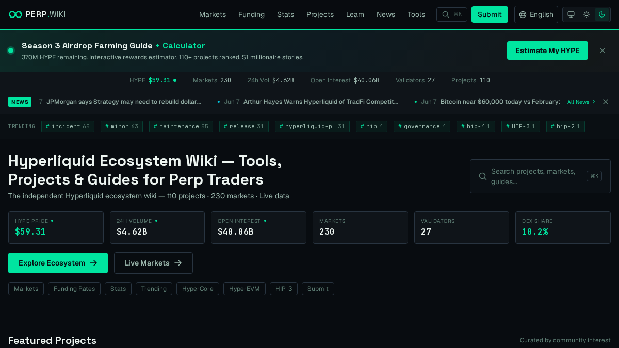Click the arrow icon in Explore Ecosystem
This screenshot has width=619, height=348.
(93, 263)
